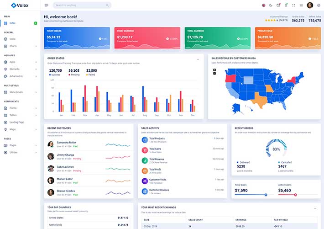Toggle the sidebar hamburger menu icon
Screen dimensions: 324x229
tap(47, 5)
